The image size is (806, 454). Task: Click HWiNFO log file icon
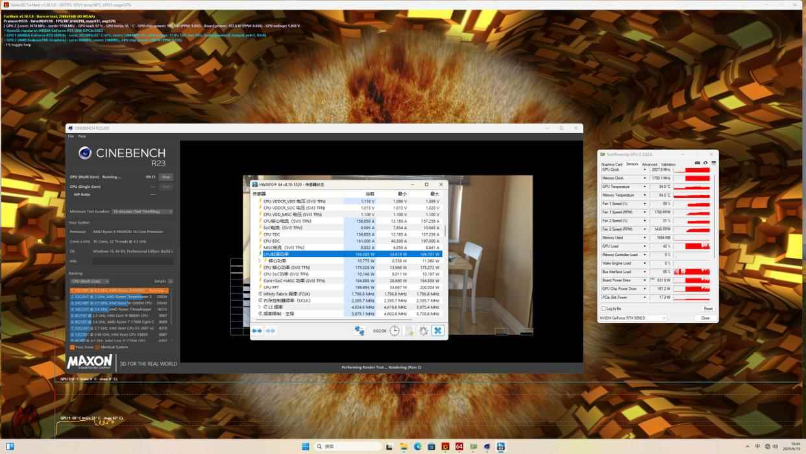(x=409, y=331)
